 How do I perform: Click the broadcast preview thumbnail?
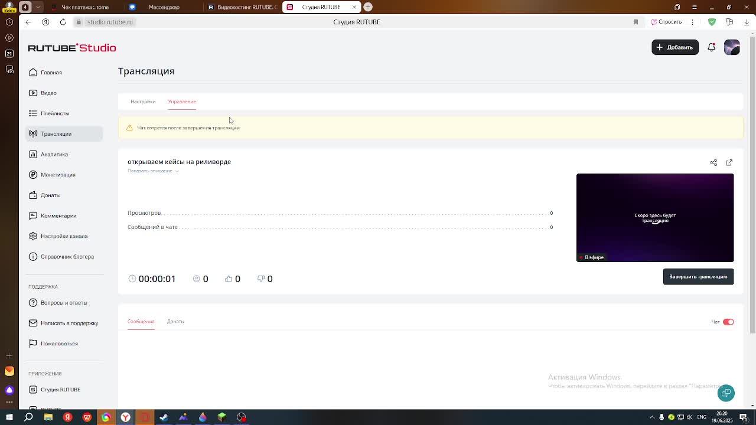(655, 218)
